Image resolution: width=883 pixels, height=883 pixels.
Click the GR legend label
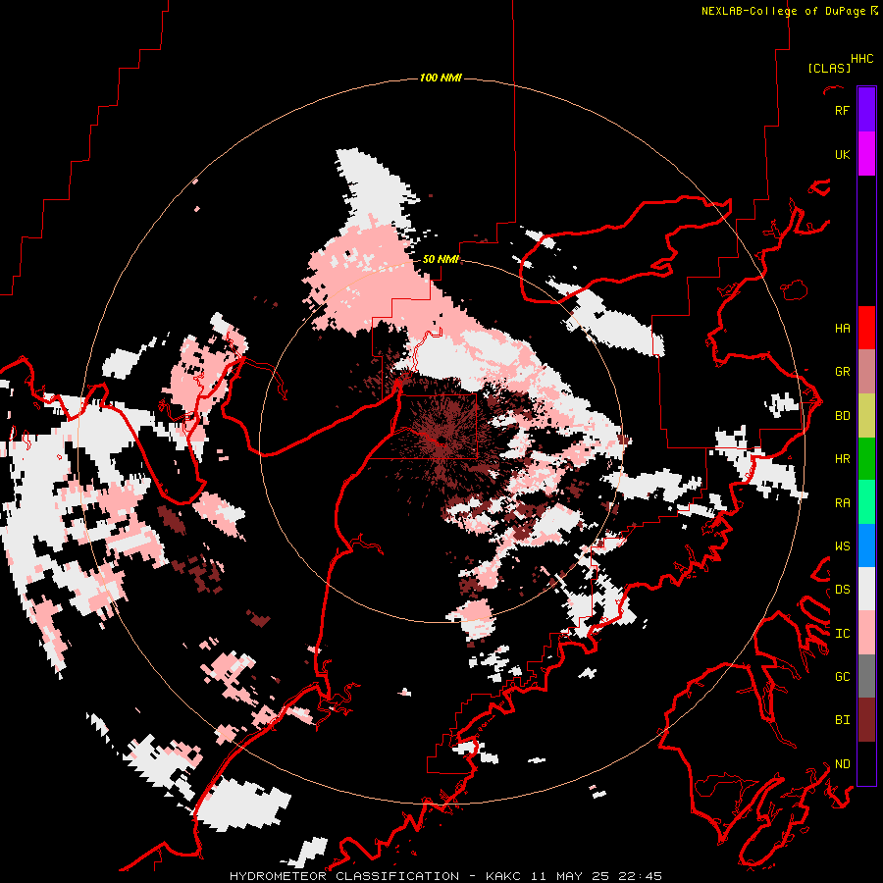842,372
